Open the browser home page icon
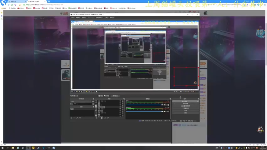This screenshot has height=150, width=267. pyautogui.click(x=20, y=5)
